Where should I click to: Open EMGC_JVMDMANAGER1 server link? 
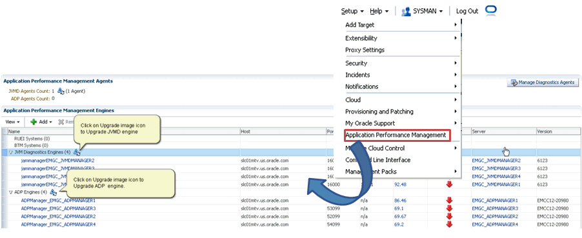(x=496, y=184)
